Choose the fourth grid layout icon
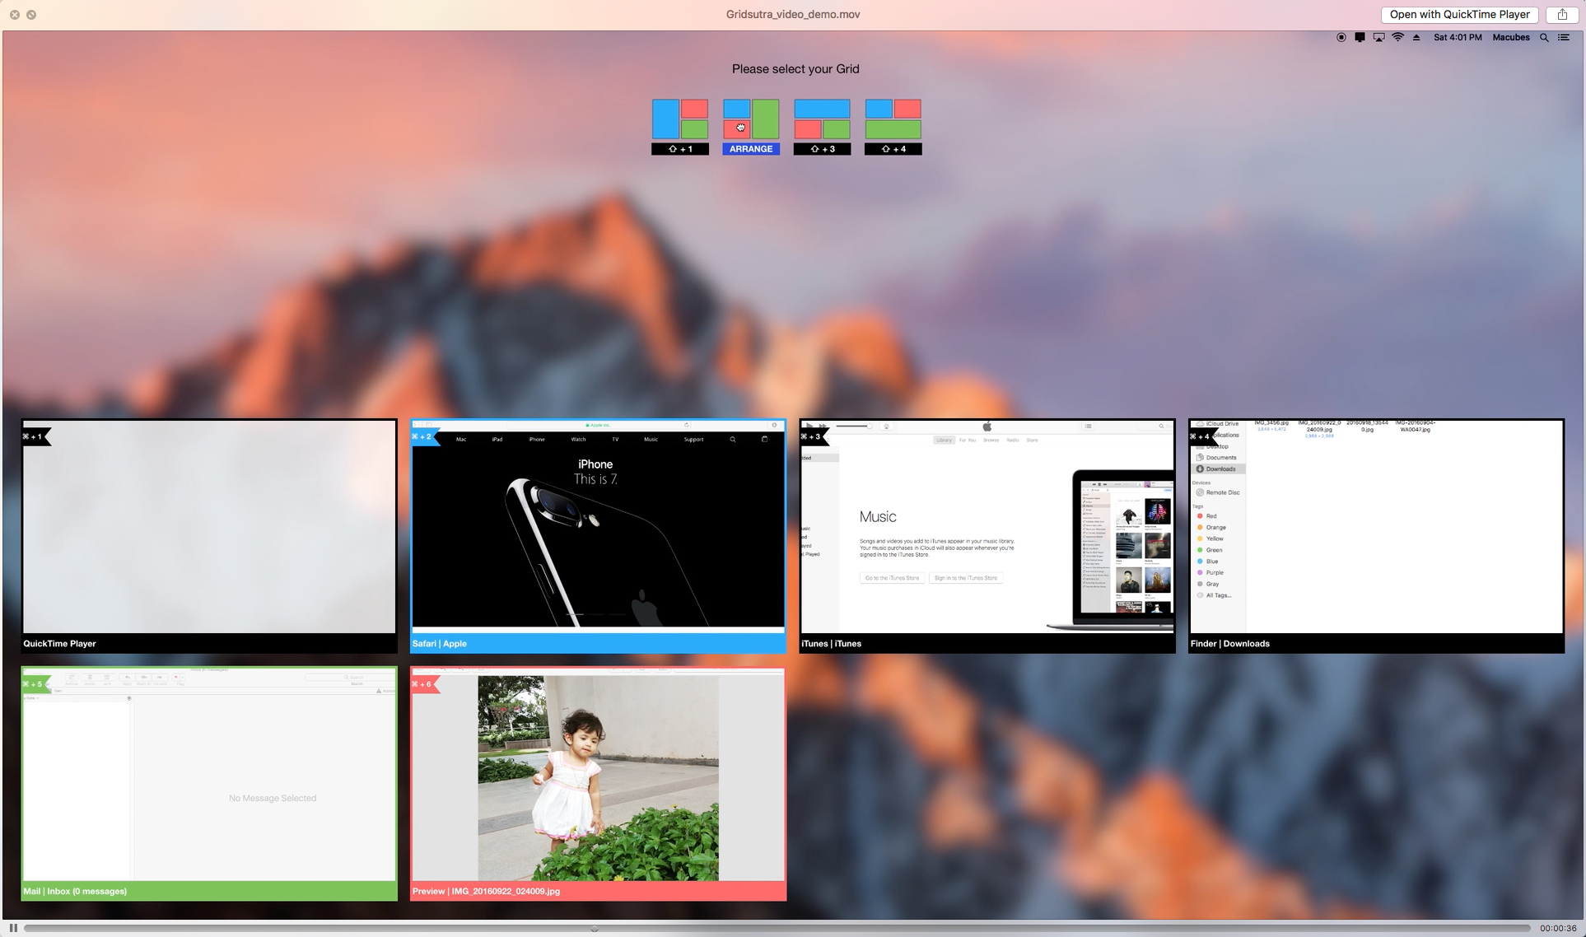 pos(893,119)
